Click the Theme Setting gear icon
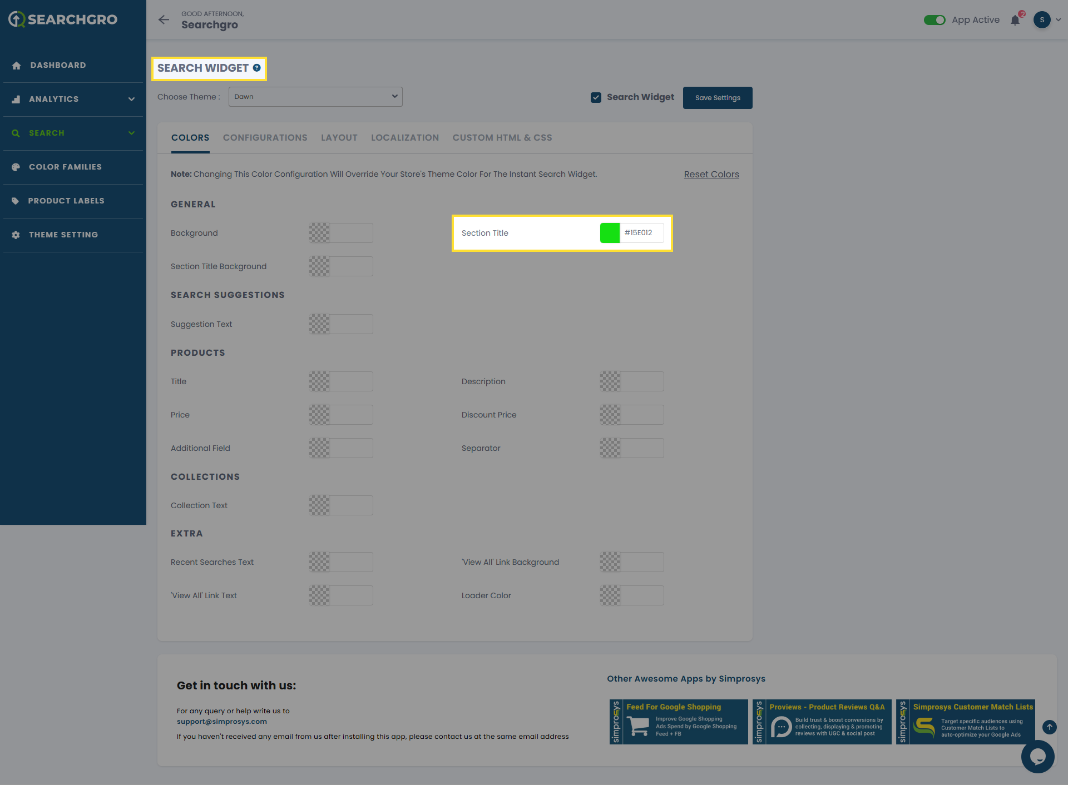 (16, 235)
